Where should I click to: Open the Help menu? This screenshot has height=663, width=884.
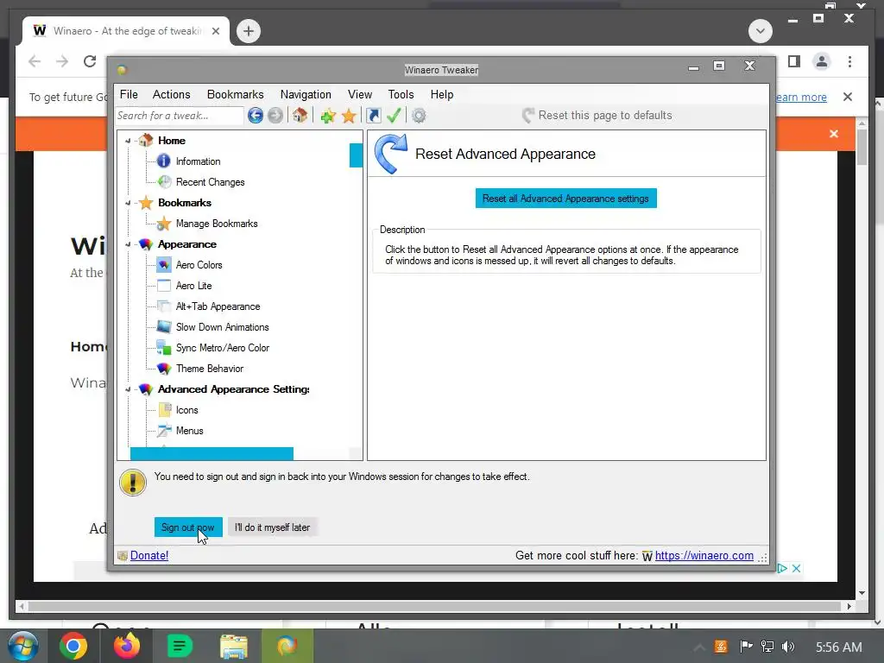442,95
